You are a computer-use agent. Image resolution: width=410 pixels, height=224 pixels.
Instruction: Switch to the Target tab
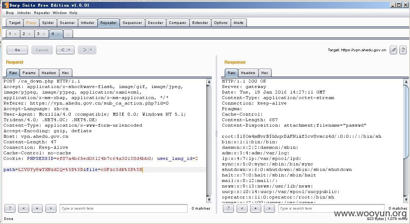pyautogui.click(x=15, y=23)
